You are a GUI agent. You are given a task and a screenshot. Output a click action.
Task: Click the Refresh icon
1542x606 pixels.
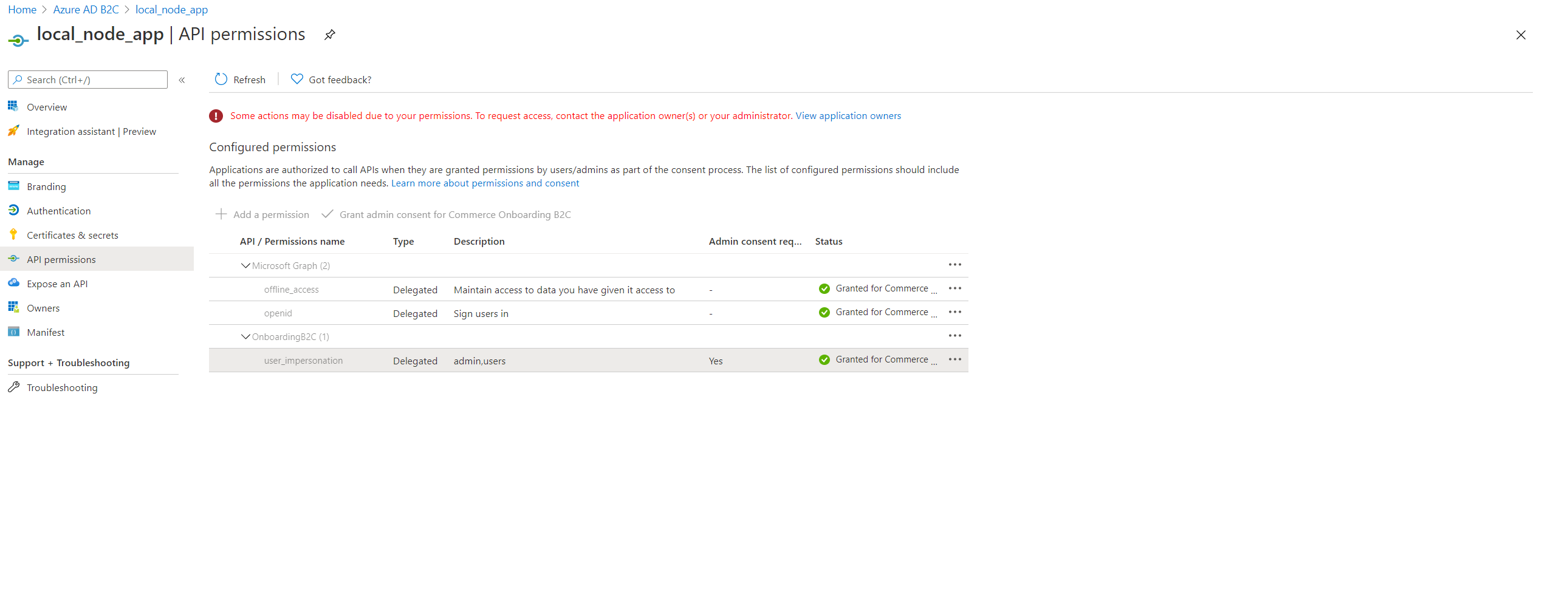click(x=221, y=80)
